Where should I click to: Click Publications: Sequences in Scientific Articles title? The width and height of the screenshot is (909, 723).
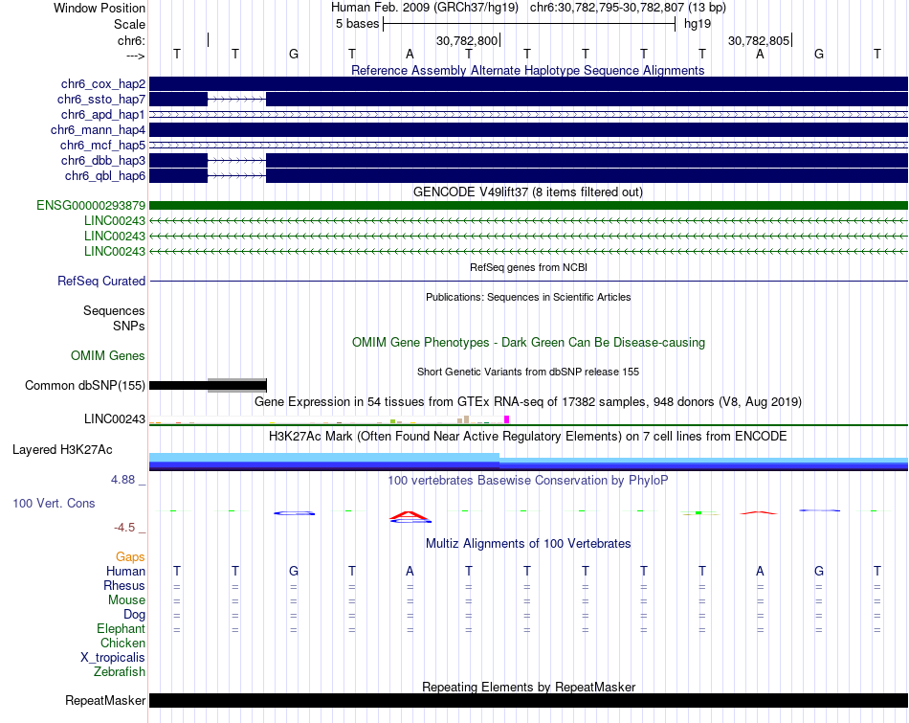[x=528, y=297]
